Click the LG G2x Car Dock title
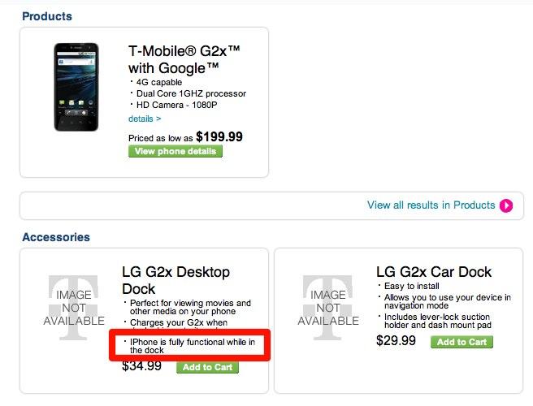The image size is (533, 406). [x=434, y=272]
